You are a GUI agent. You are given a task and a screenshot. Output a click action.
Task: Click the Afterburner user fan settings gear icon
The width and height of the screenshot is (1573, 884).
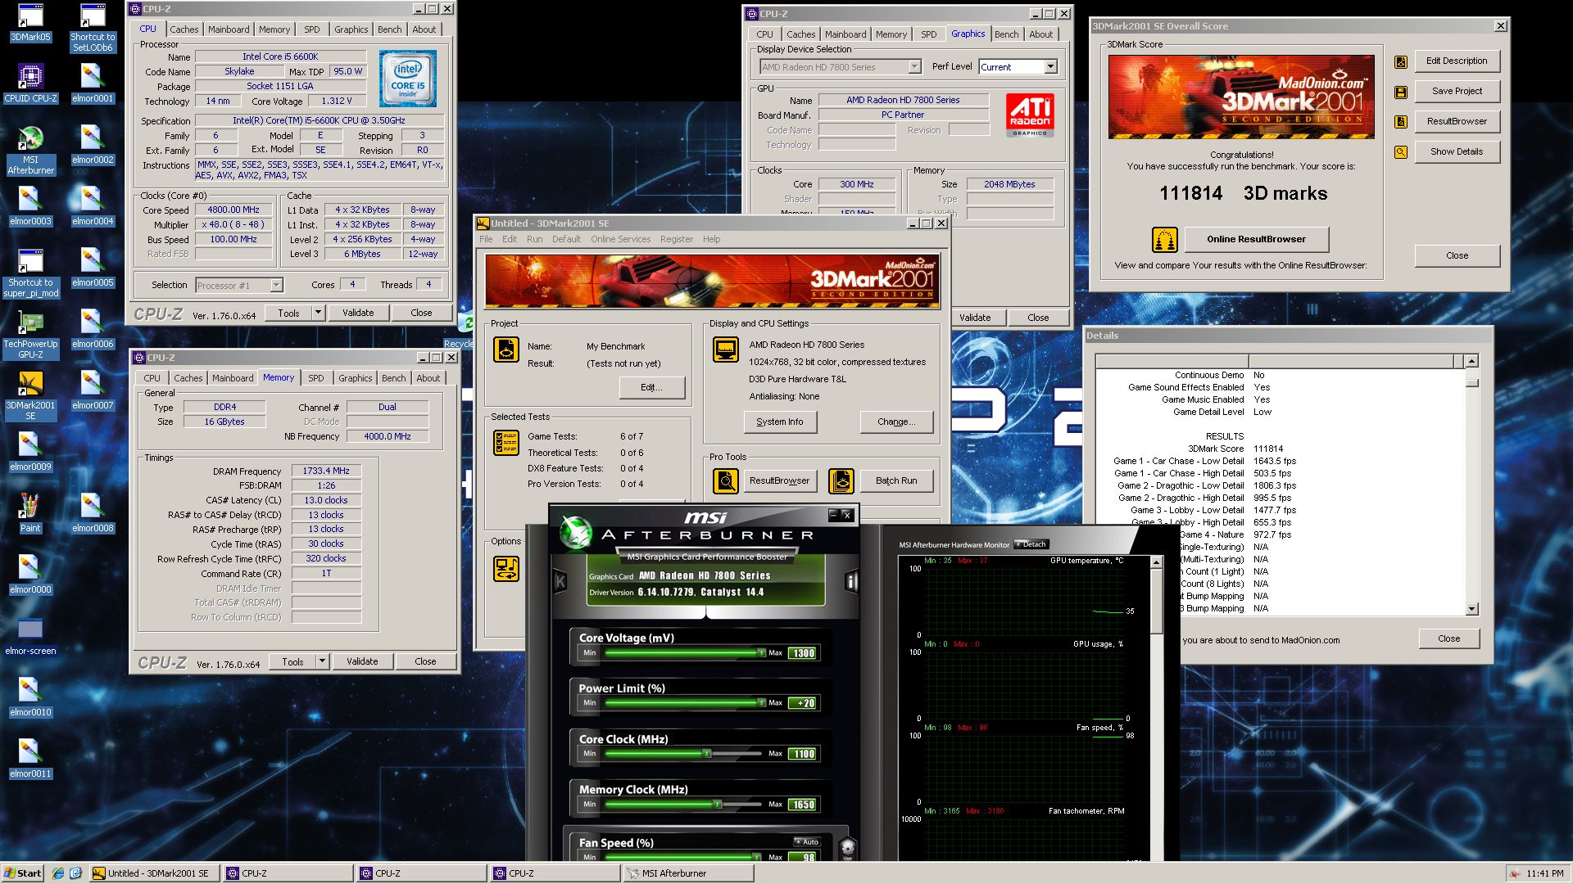[x=848, y=848]
